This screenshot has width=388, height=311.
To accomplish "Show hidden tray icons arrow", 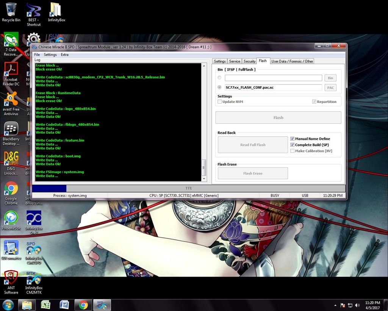I will coord(335,305).
